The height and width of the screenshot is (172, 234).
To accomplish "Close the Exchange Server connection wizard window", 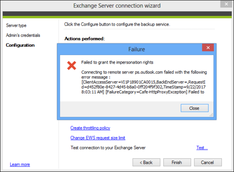I will [x=226, y=4].
